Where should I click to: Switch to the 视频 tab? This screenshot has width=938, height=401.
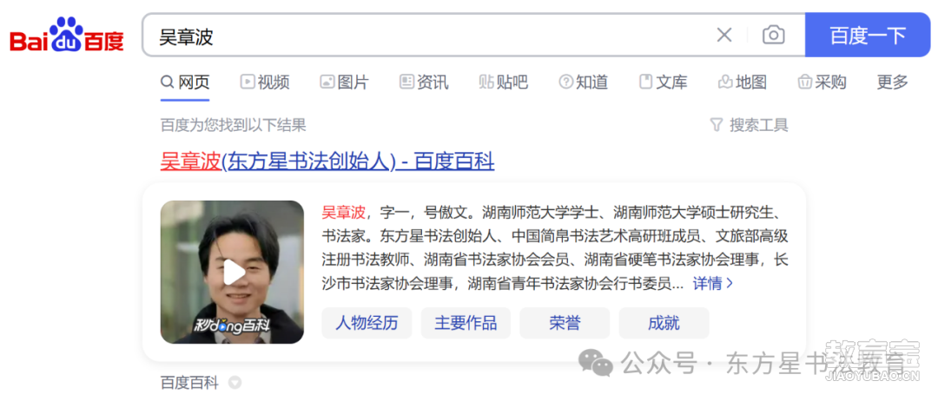[x=265, y=82]
